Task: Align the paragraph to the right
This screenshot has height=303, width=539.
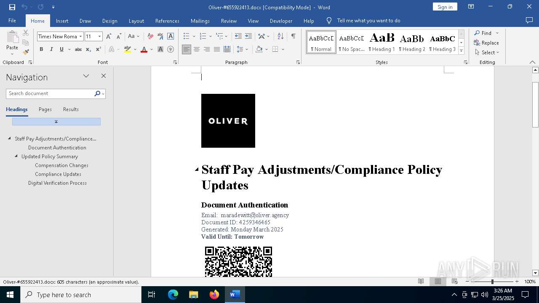Action: click(x=207, y=49)
